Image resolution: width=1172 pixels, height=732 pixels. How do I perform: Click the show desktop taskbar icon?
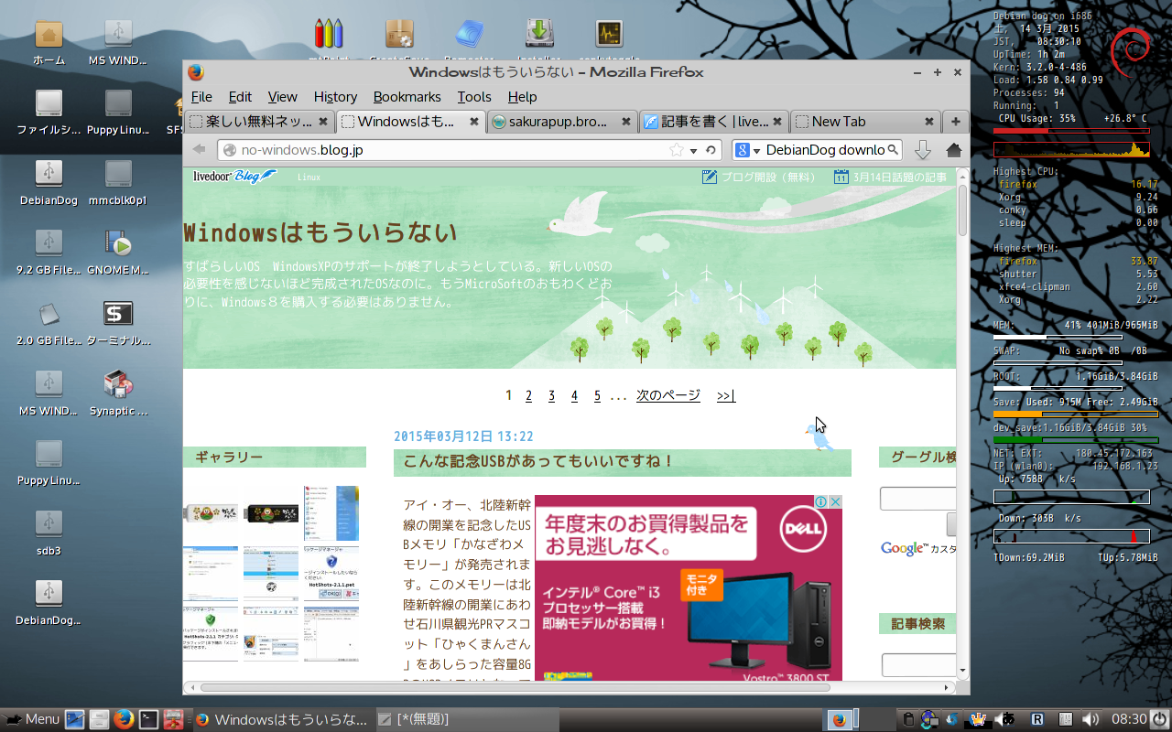[x=75, y=719]
